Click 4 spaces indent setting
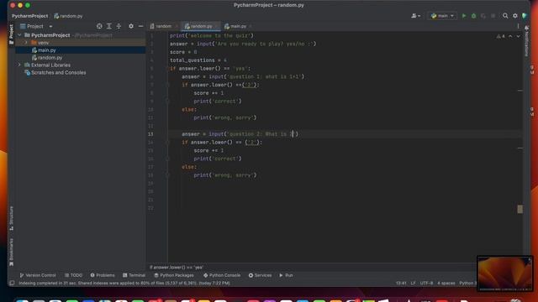538x302 pixels. pyautogui.click(x=446, y=284)
